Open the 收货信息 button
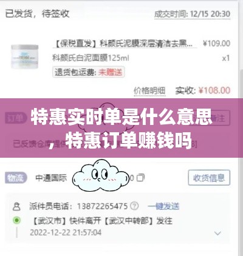The image size is (243, 256). coord(209,178)
